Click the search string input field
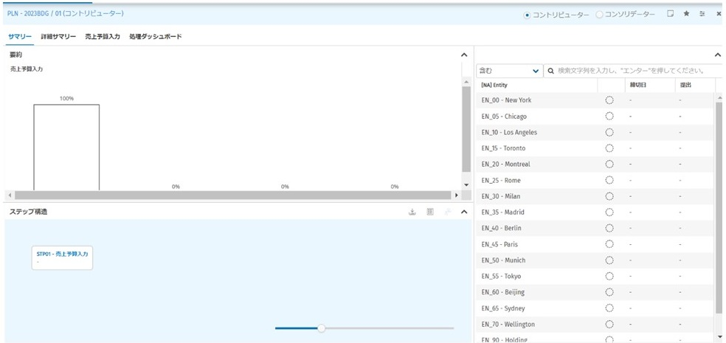Screen dimensions: 726x343 click(x=635, y=71)
